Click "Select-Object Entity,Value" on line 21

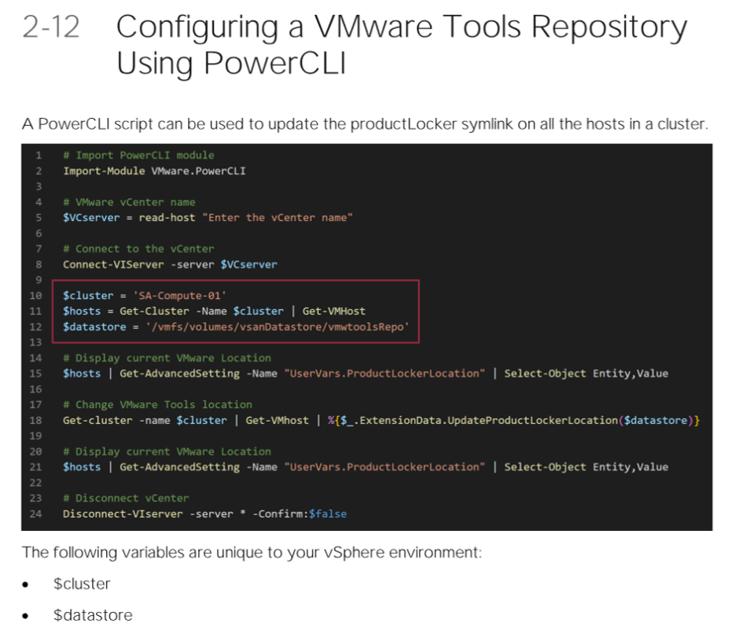(586, 467)
